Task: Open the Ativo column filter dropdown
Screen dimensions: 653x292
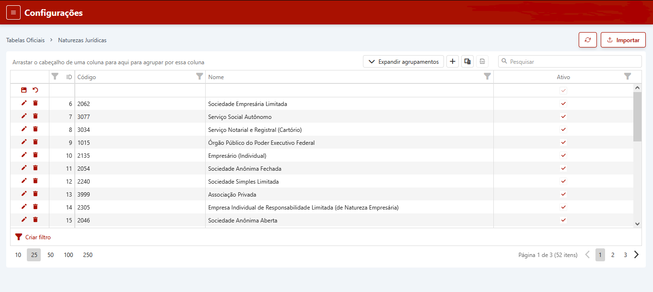Action: click(x=627, y=77)
